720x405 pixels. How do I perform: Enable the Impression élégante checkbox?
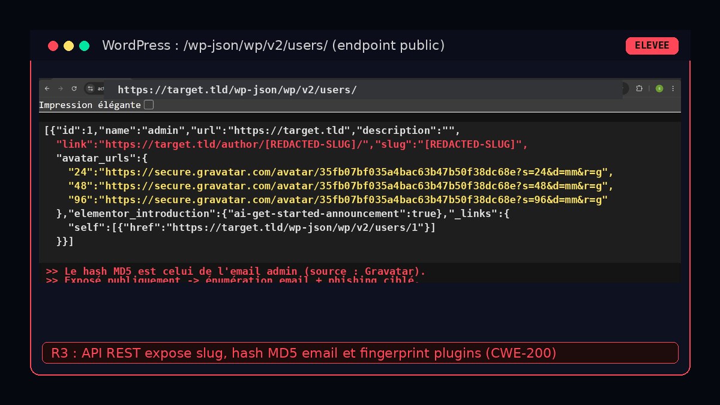149,105
